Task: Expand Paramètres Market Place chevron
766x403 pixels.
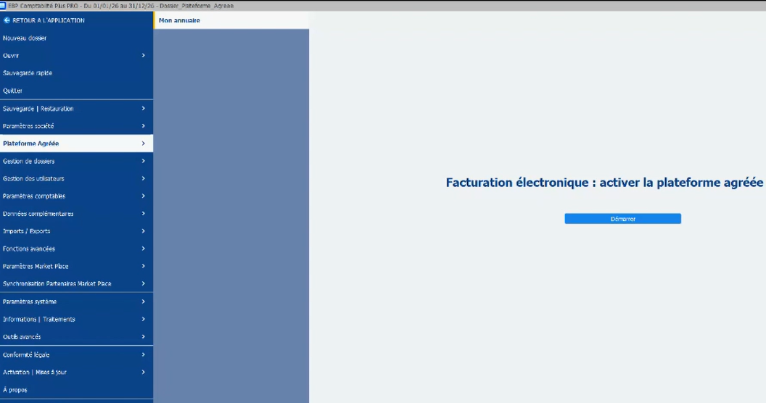Action: [143, 267]
